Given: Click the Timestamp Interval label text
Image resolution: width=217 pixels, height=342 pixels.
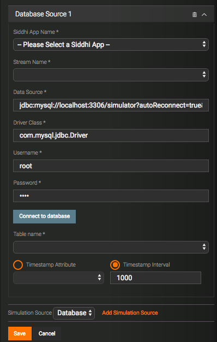Looking at the screenshot, I should (x=147, y=265).
